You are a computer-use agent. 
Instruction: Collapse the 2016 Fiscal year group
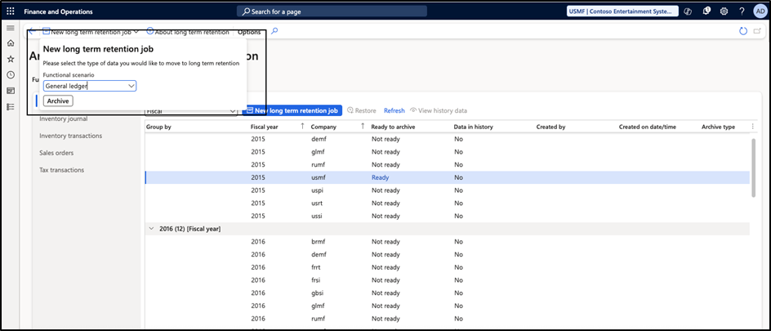pos(150,229)
